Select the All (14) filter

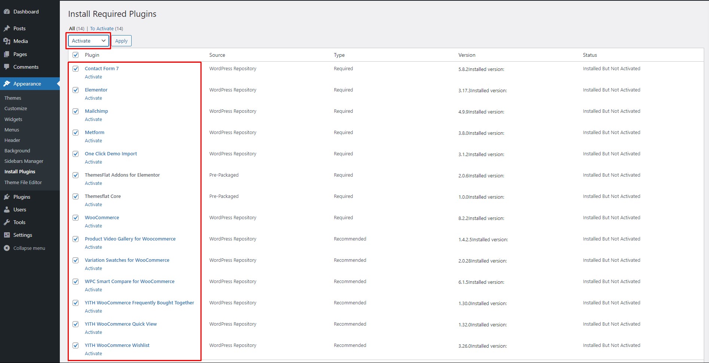tap(77, 28)
